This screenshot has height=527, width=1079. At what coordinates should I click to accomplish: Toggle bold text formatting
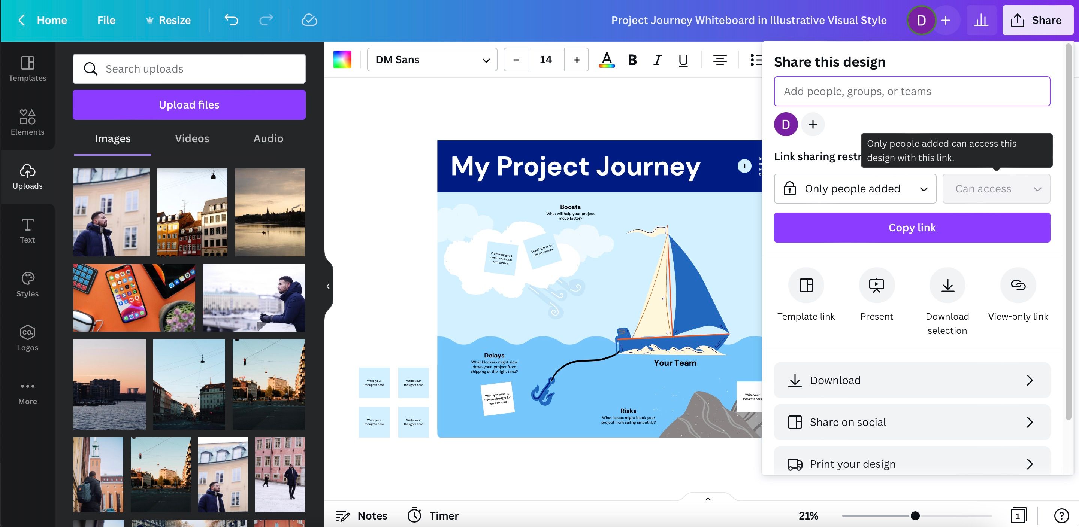click(x=632, y=60)
